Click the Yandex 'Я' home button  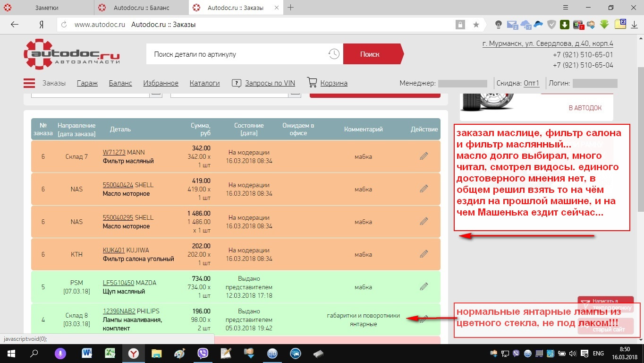tap(41, 25)
